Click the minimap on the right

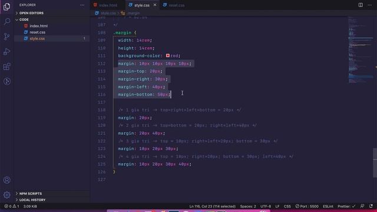(360, 49)
